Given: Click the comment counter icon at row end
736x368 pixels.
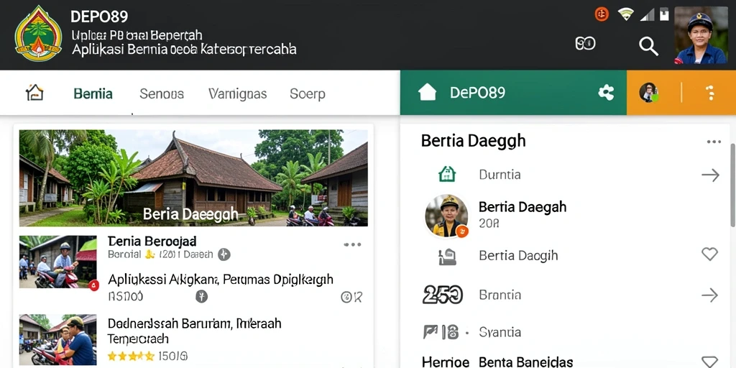Looking at the screenshot, I should point(351,297).
